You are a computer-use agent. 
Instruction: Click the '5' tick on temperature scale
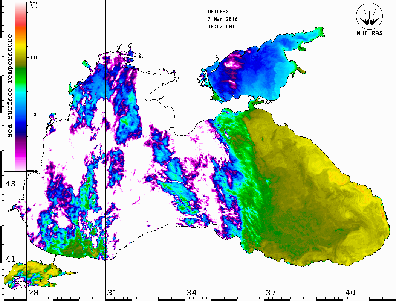coord(35,114)
